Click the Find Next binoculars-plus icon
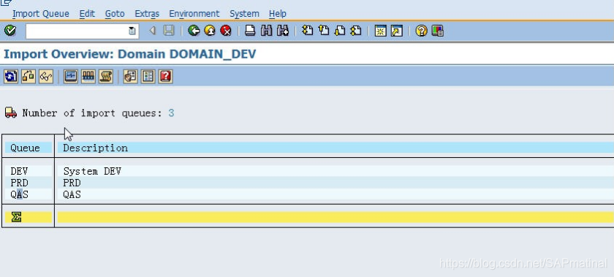Screen dimensions: 614x277 click(283, 31)
